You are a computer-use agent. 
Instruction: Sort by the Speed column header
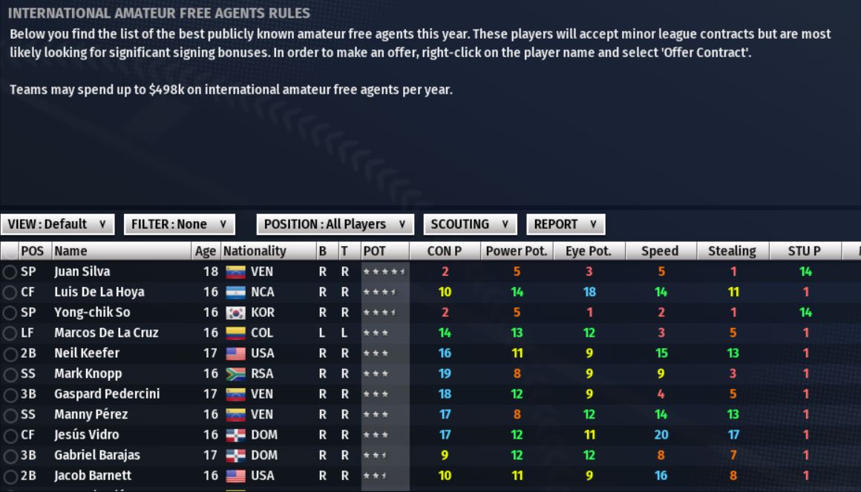click(x=661, y=251)
